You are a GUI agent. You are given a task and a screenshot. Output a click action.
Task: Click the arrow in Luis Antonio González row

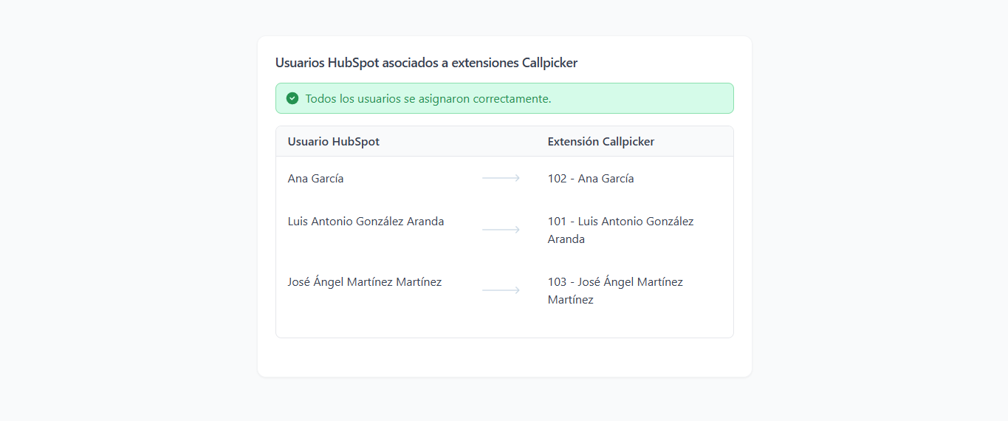[x=501, y=230]
